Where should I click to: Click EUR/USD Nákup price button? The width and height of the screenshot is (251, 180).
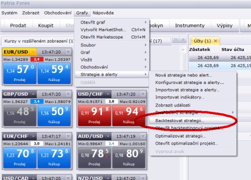[x=54, y=73]
